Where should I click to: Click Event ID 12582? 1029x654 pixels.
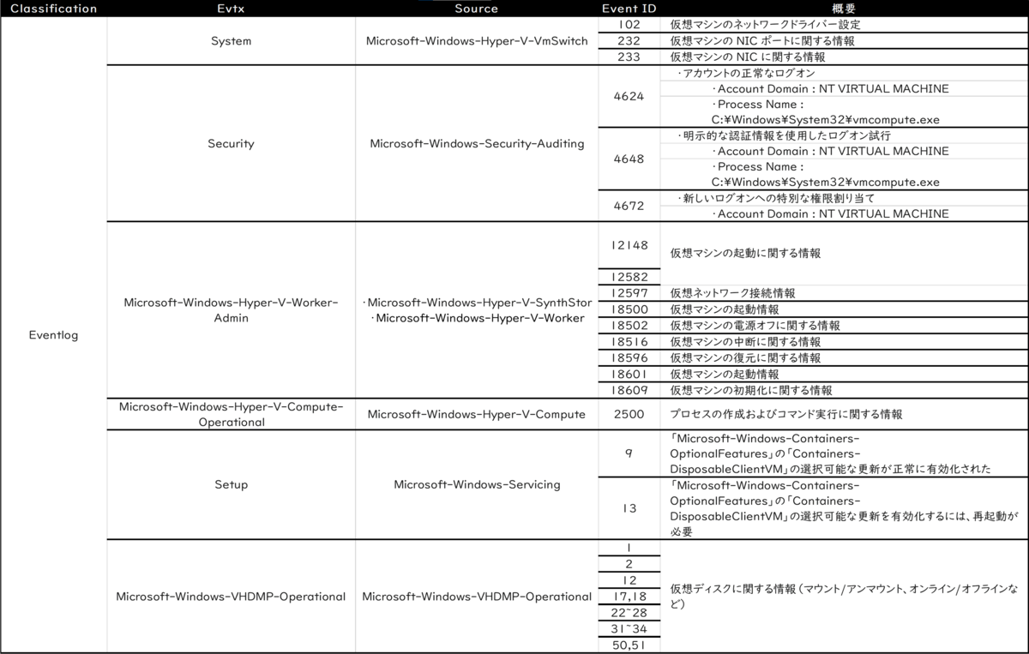(x=630, y=277)
